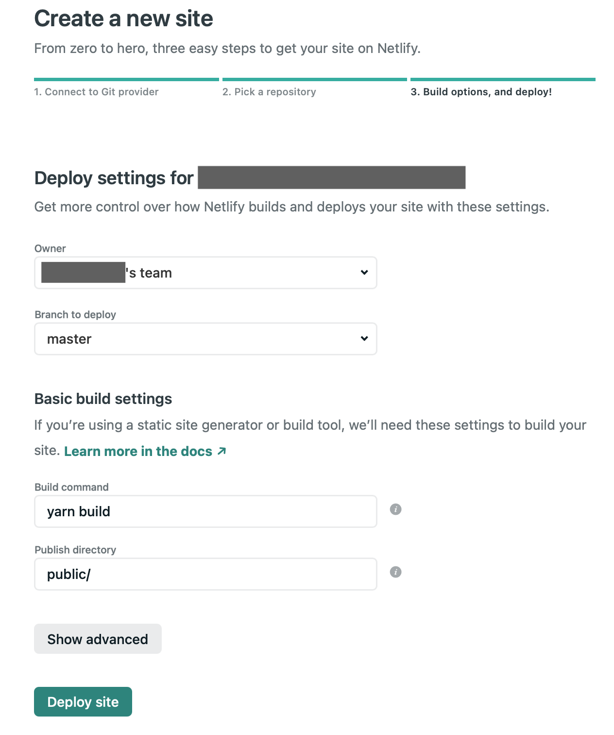
Task: Click the chevron arrow in Branch select
Action: (364, 339)
